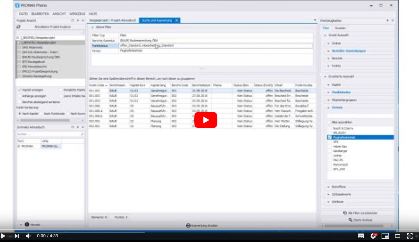Click the refresh icon in Projekt Ansicht
Viewport: 419px width, 242px height.
click(x=19, y=27)
